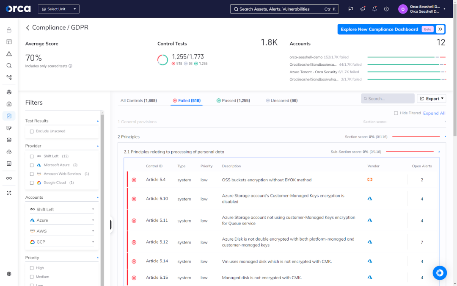Select the Failed (518) tab
457x286 pixels.
[187, 100]
